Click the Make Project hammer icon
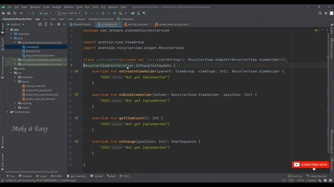 32,13
